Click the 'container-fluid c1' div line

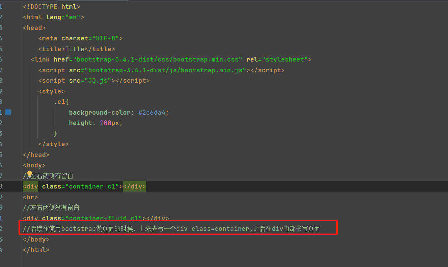pyautogui.click(x=96, y=218)
